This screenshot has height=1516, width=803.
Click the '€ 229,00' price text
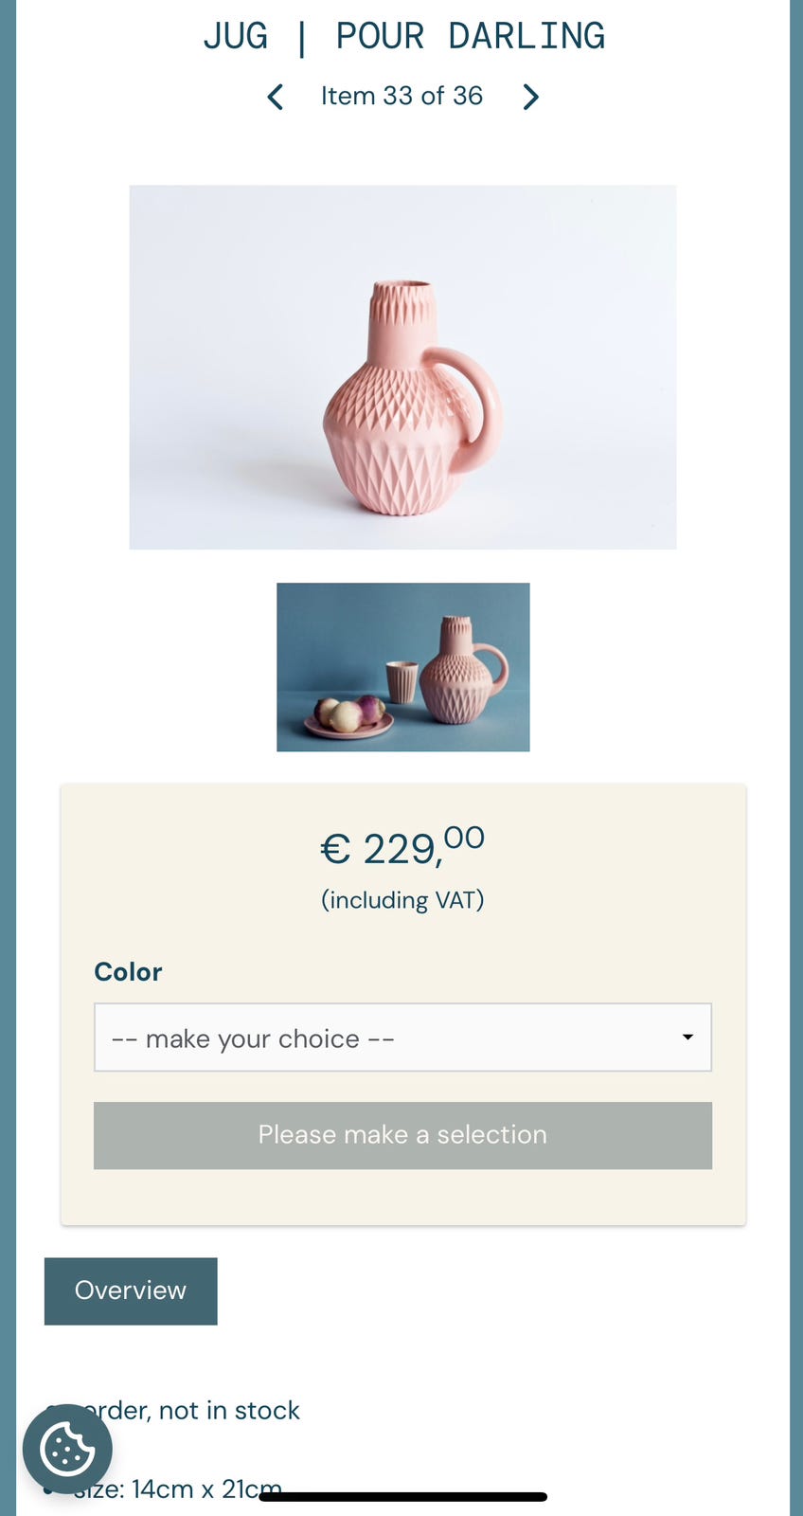pyautogui.click(x=401, y=847)
